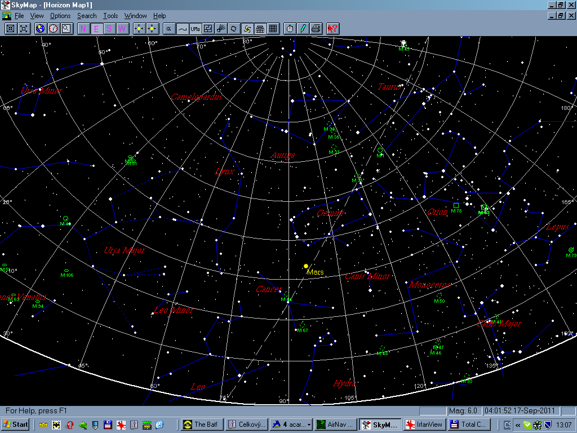Click the zoom in toolbar icon
577x433 pixels.
pyautogui.click(x=11, y=29)
